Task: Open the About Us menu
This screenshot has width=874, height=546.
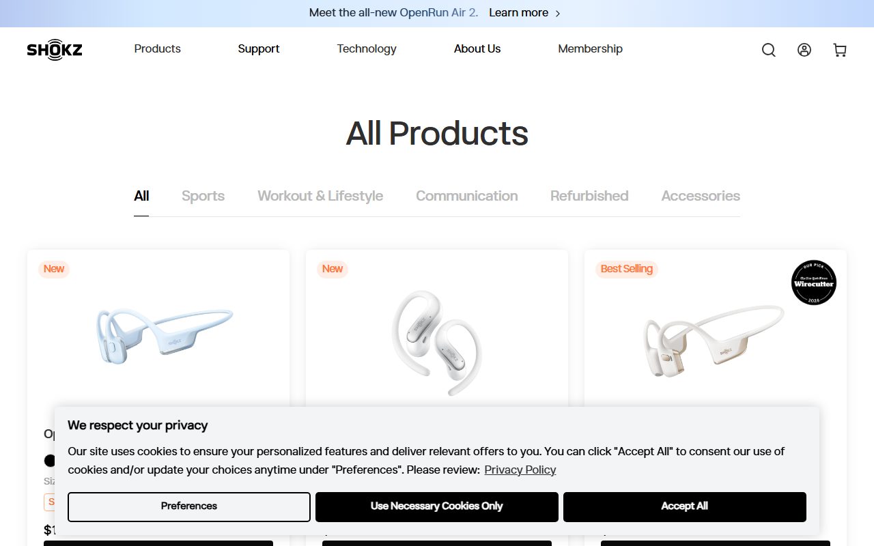Action: [x=477, y=49]
